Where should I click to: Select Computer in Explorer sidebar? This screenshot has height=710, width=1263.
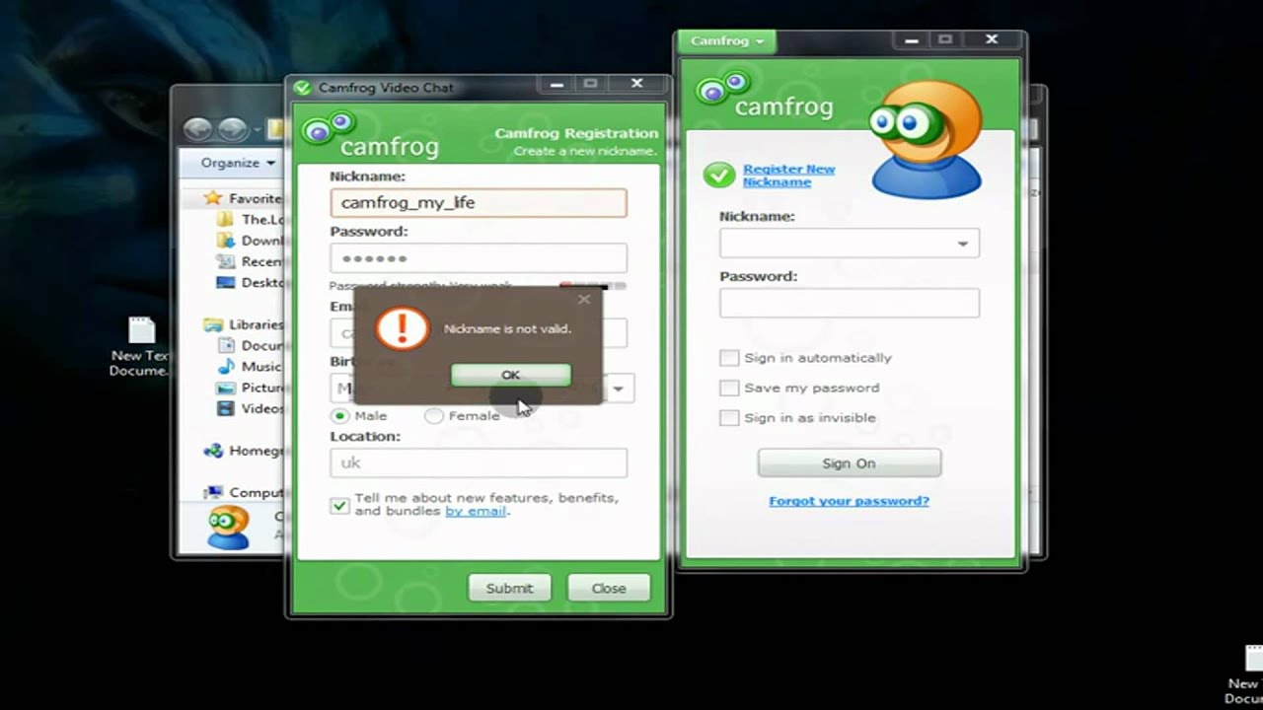tap(244, 492)
